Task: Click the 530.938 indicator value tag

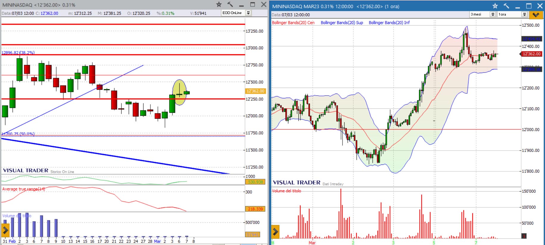Action: 255,182
